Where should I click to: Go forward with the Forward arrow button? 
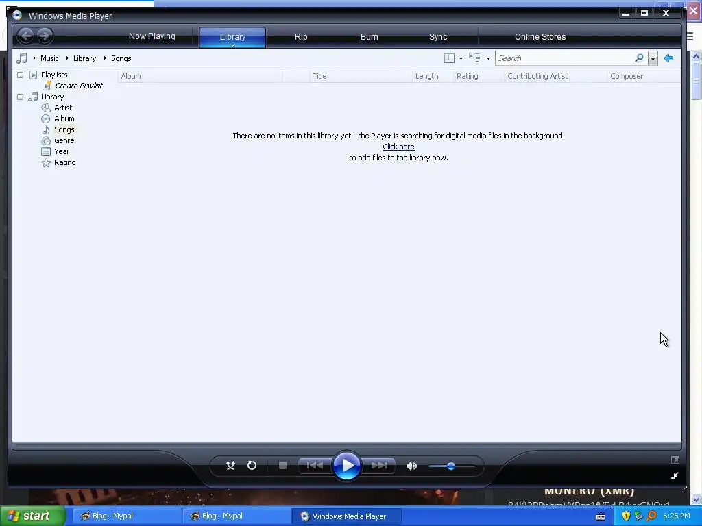click(x=45, y=36)
